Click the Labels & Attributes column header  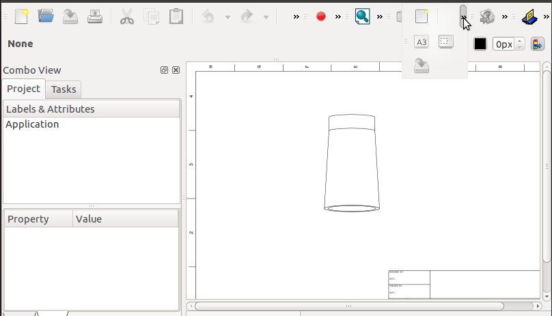point(92,109)
